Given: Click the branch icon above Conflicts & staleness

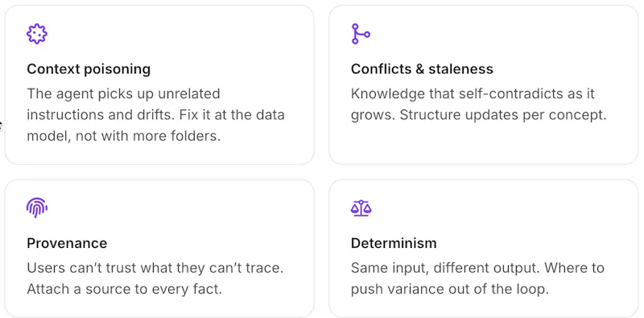Looking at the screenshot, I should coord(361,34).
